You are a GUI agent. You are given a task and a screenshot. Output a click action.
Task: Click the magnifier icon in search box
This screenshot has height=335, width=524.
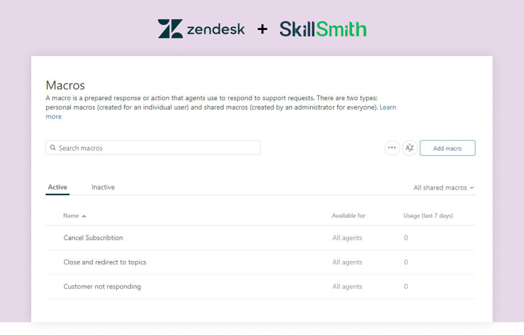pos(53,147)
